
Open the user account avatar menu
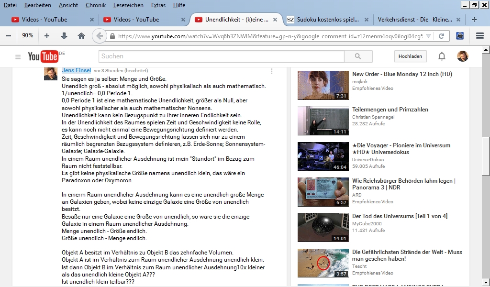[x=462, y=56]
